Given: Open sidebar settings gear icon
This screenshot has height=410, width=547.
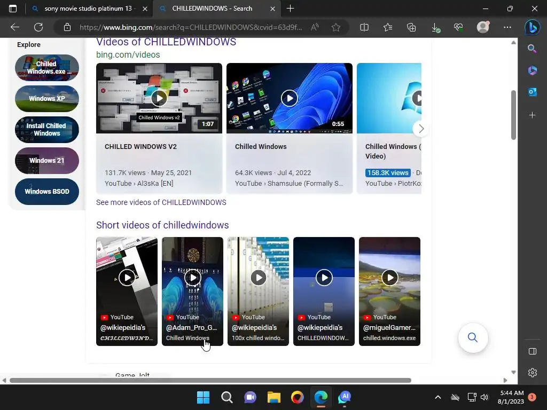Looking at the screenshot, I should (x=533, y=373).
